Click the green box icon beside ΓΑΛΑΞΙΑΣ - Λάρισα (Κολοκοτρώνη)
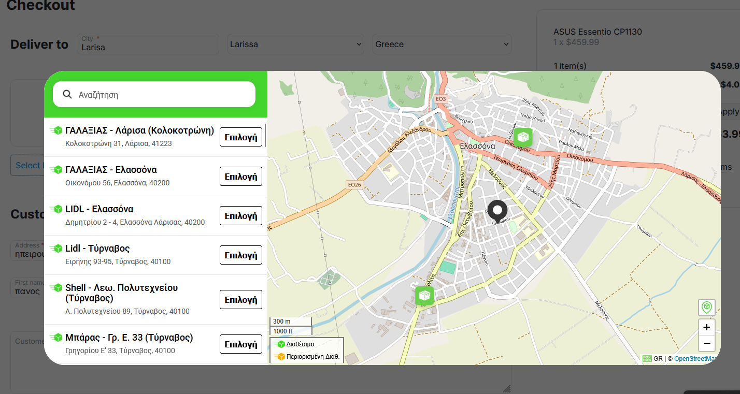740x394 pixels. click(56, 130)
